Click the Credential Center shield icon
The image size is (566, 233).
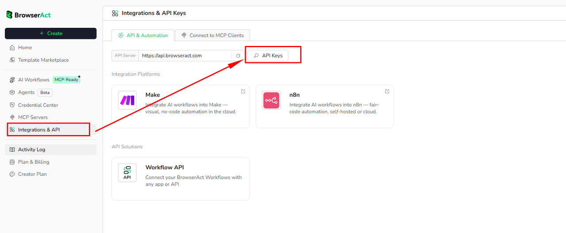click(12, 105)
